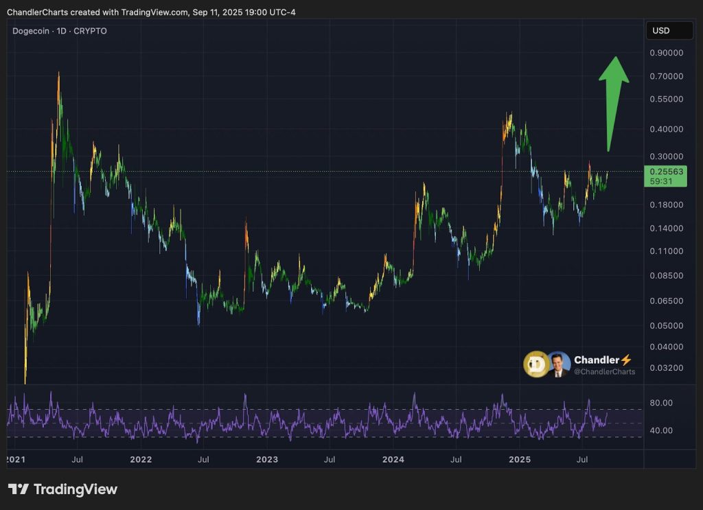This screenshot has width=703, height=510.
Task: Click the Chandler profile avatar photo
Action: (558, 364)
